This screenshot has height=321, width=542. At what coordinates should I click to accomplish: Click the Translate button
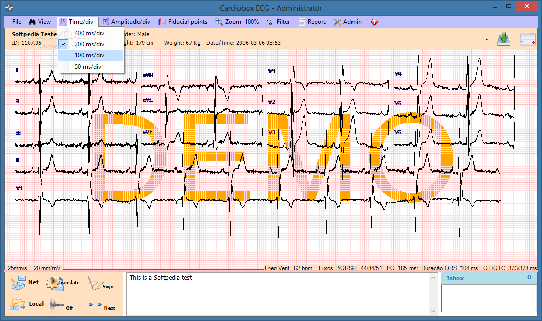(x=63, y=283)
